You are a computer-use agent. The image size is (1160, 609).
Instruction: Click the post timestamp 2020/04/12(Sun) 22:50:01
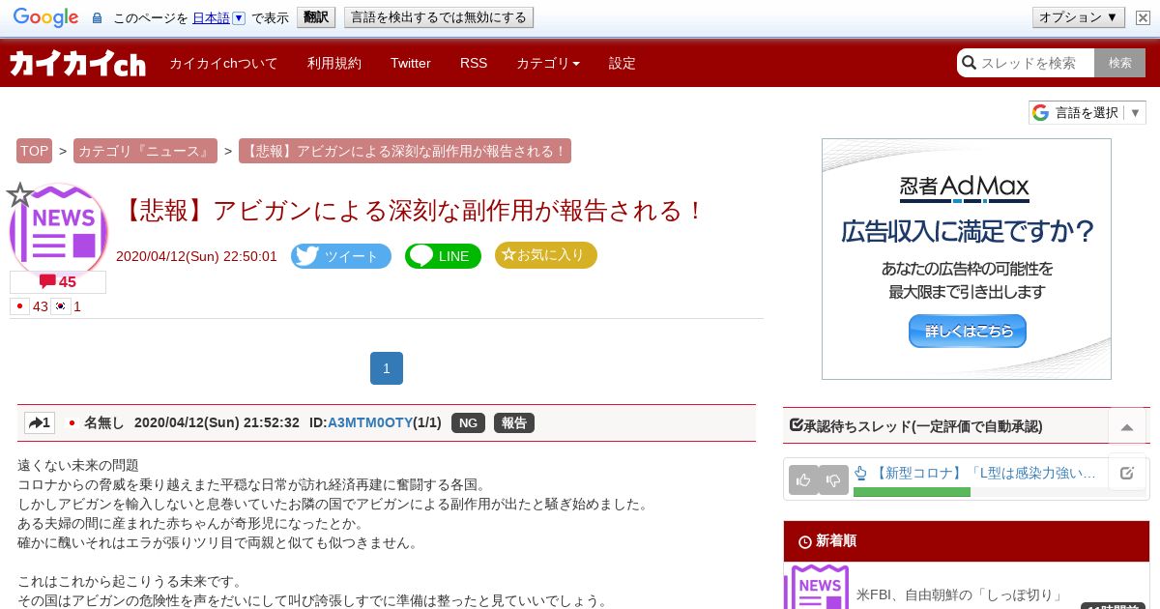(196, 256)
